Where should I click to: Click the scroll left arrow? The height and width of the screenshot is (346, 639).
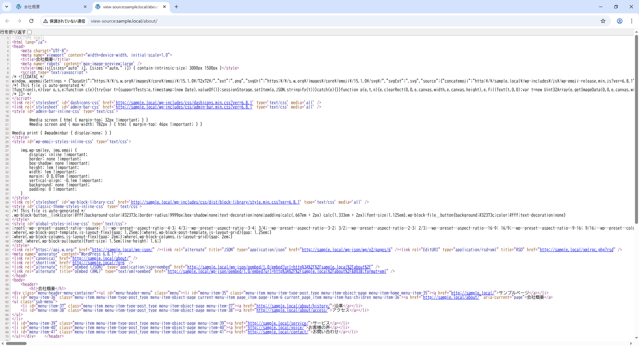click(x=2, y=343)
